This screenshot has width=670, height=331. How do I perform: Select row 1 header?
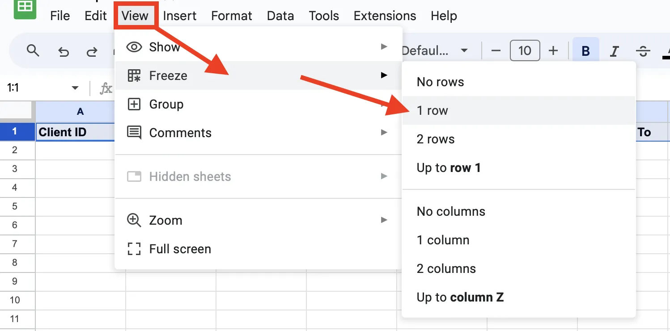click(x=17, y=132)
